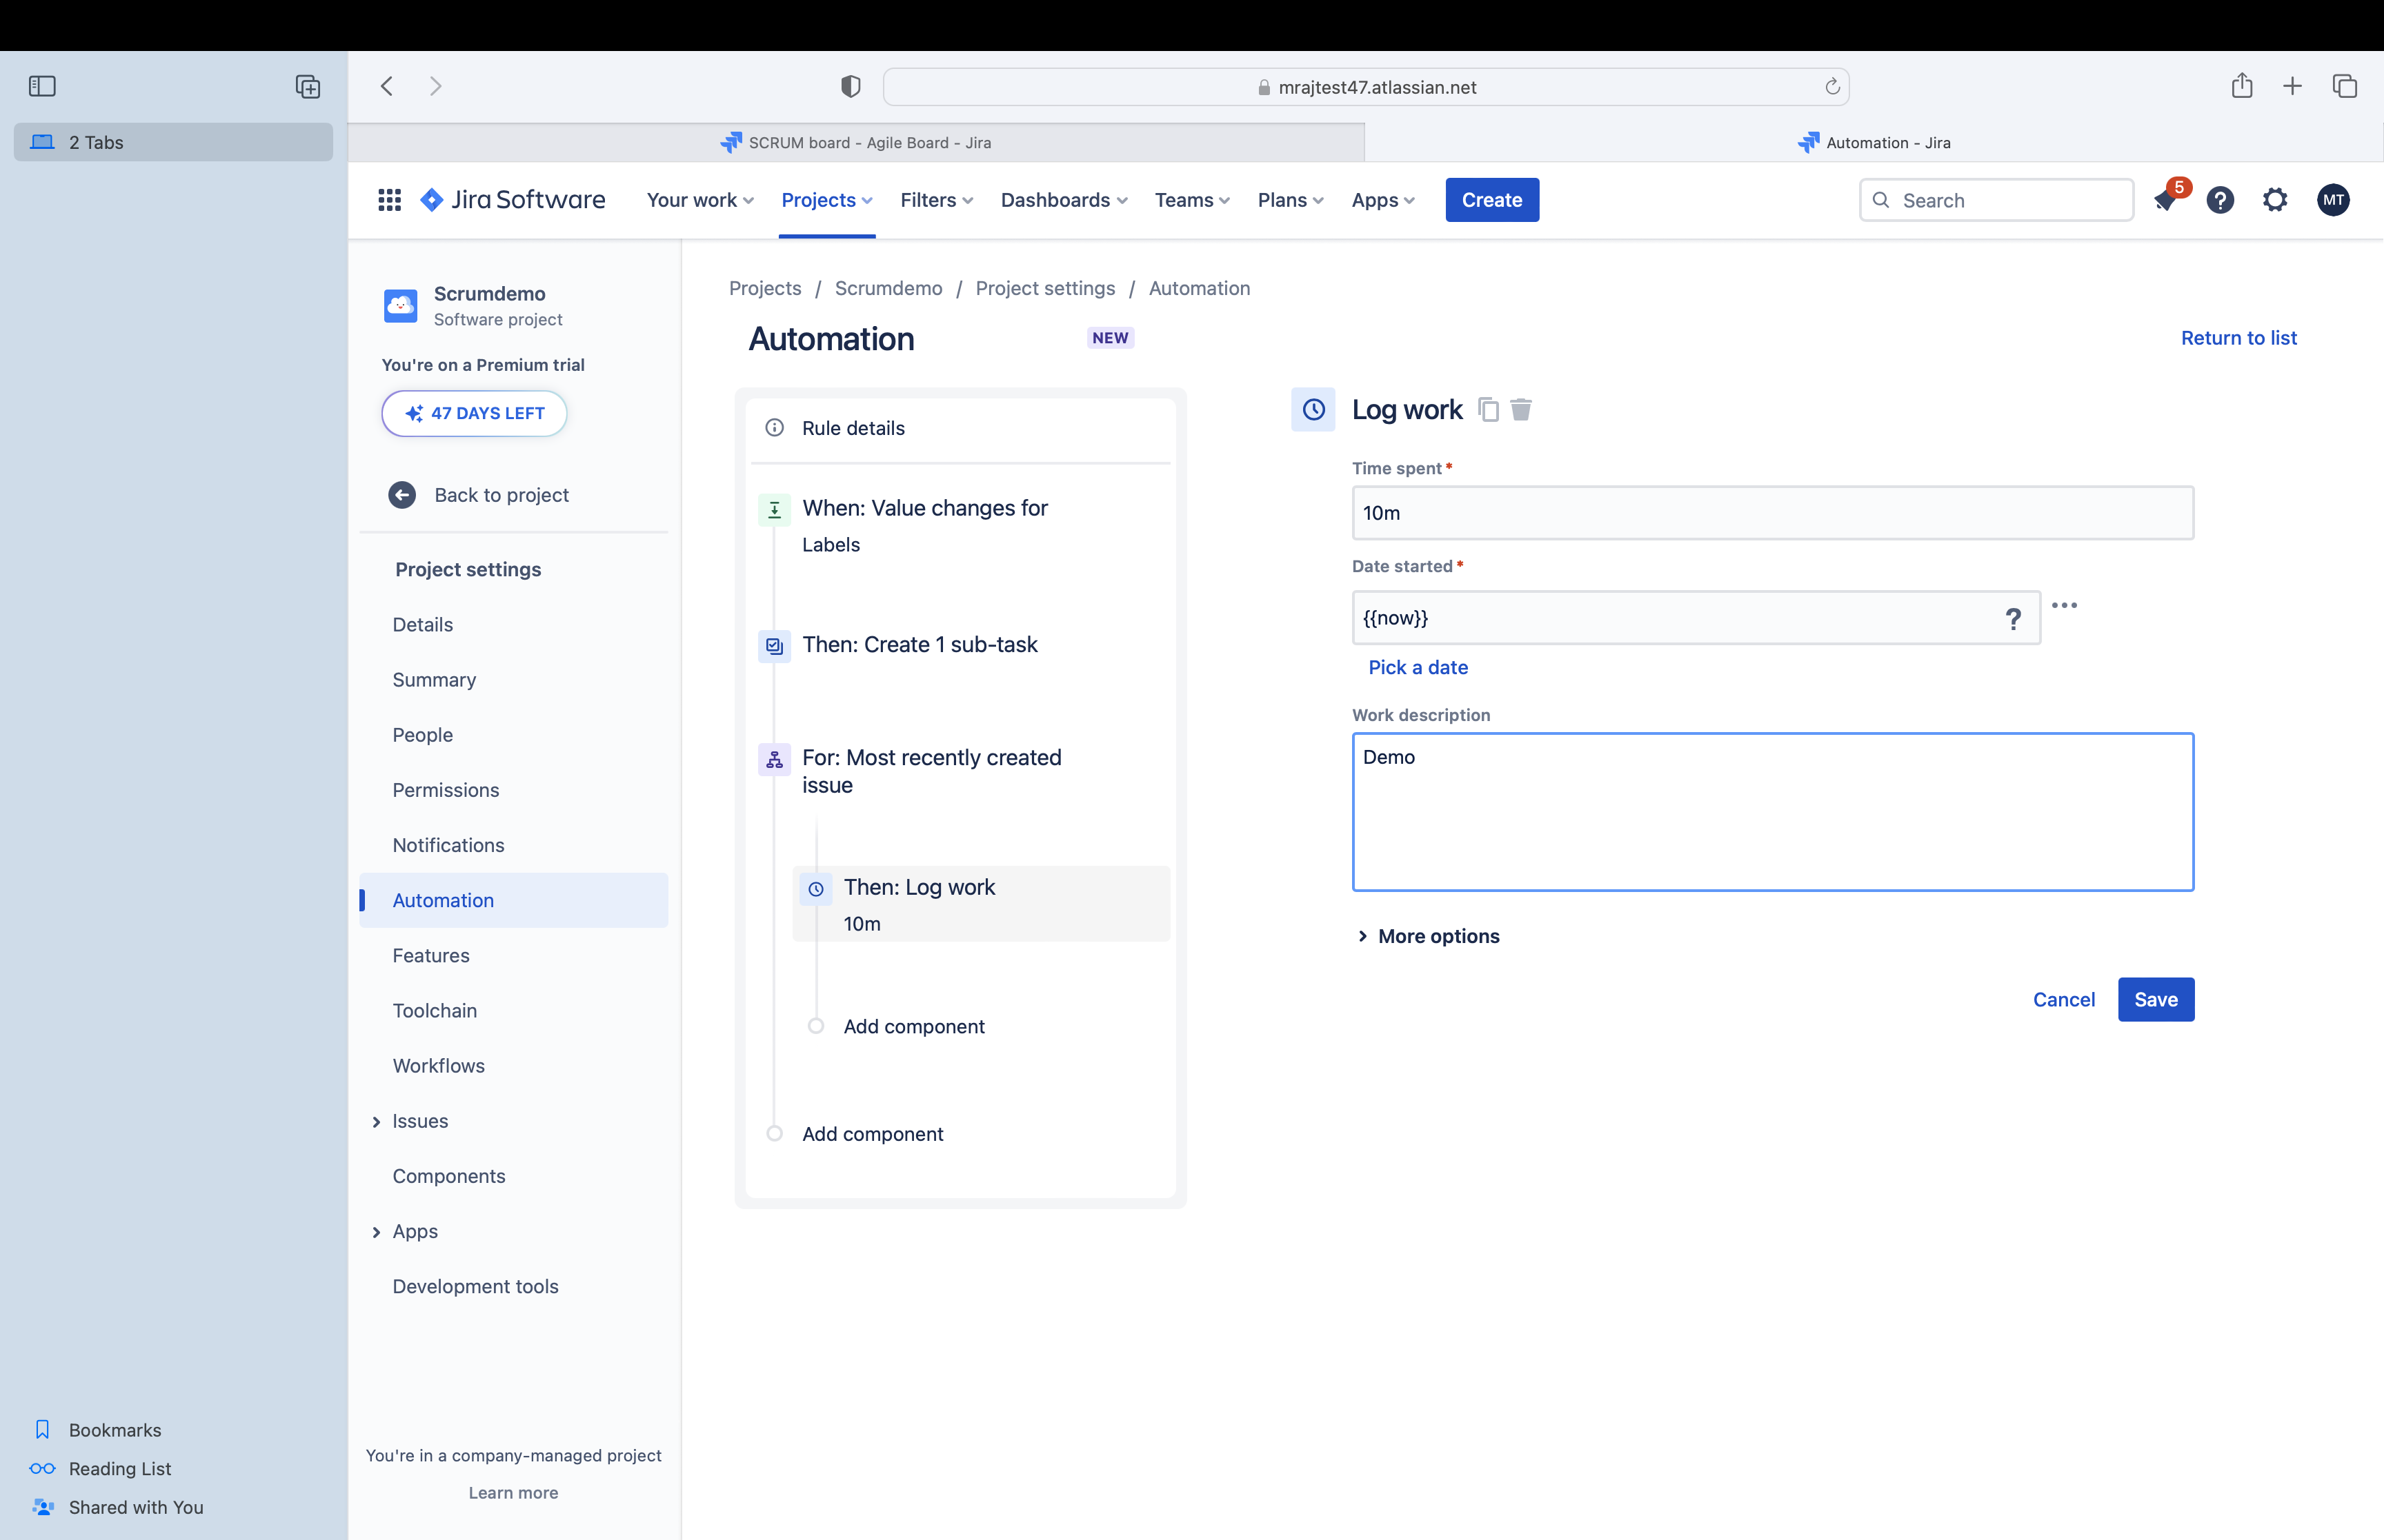Click the Time spent input field

[x=1771, y=513]
